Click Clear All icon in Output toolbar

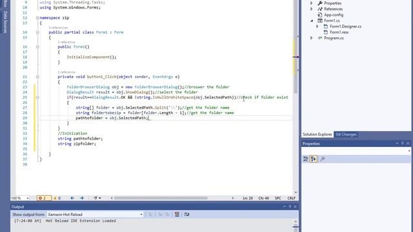tap(177, 215)
